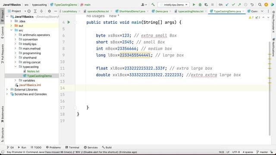
Task: Go to next highlighted error arrow
Action: click(x=268, y=17)
